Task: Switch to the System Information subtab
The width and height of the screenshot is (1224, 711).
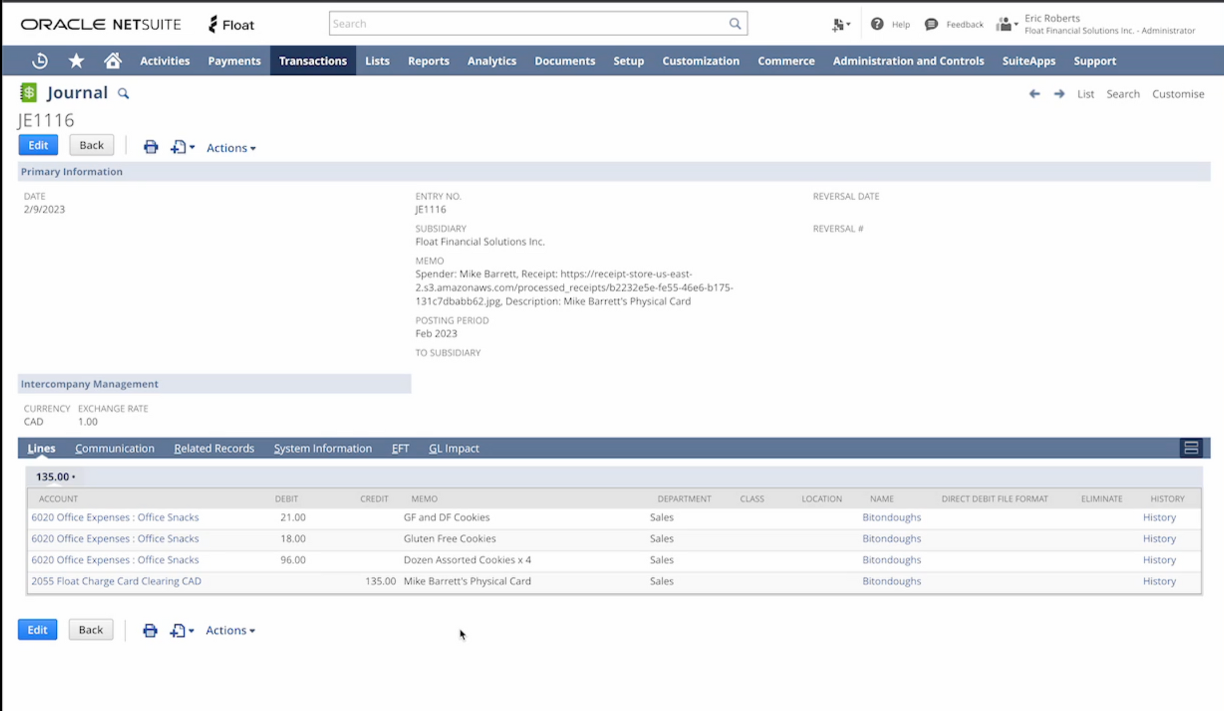Action: [x=323, y=448]
